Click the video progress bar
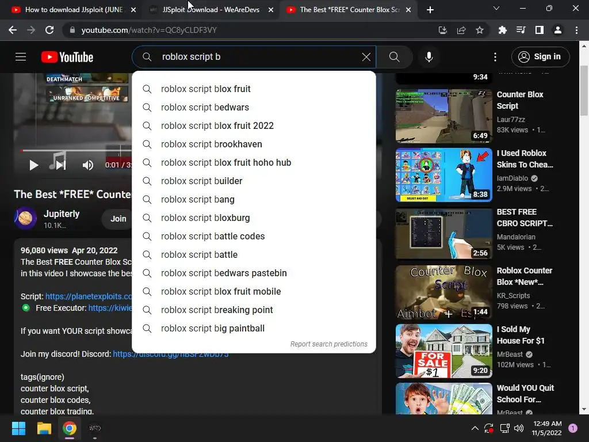Screen dimensions: 589x442 pyautogui.click(x=77, y=150)
